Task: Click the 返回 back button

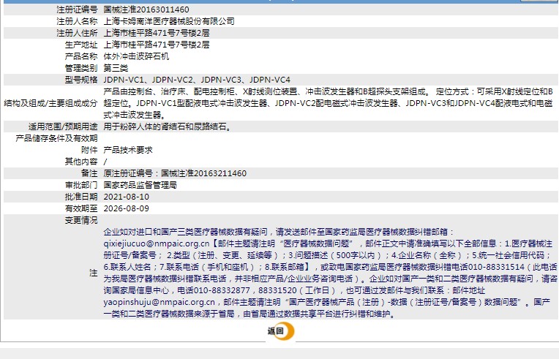Action: pyautogui.click(x=281, y=331)
